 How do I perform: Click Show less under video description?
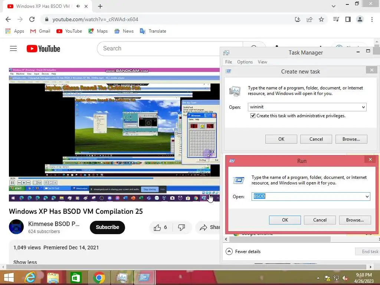point(25,262)
